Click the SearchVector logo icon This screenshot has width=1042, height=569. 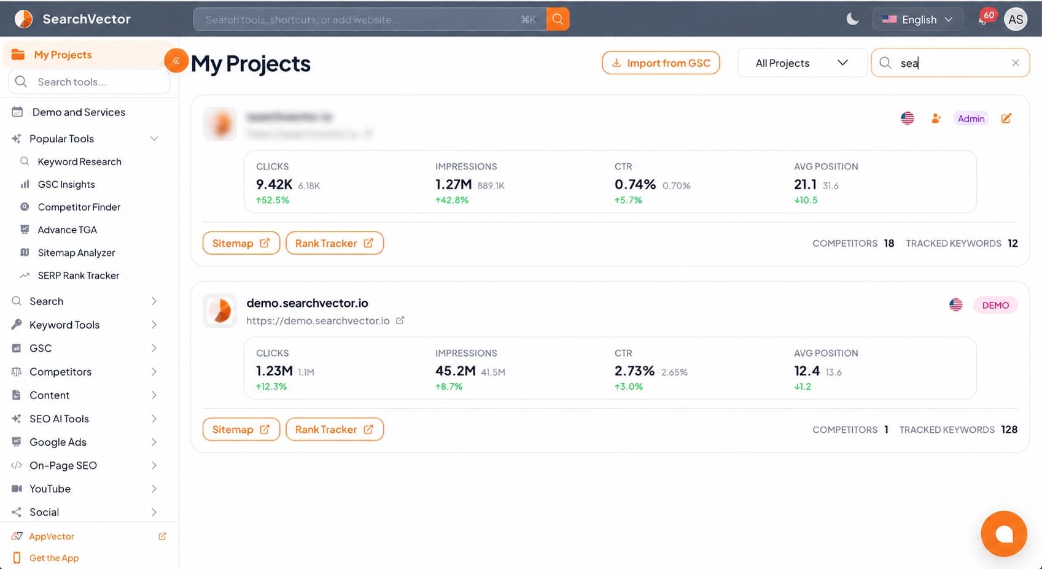(x=23, y=19)
